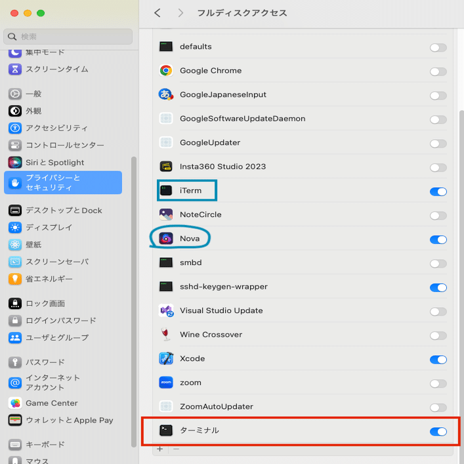The image size is (464, 464).
Task: Toggle GoogleJapaneseInput disk access switch
Action: coord(438,96)
